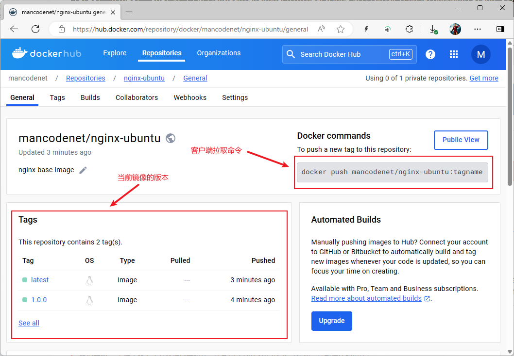
Task: Open the M user account avatar
Action: tap(480, 54)
